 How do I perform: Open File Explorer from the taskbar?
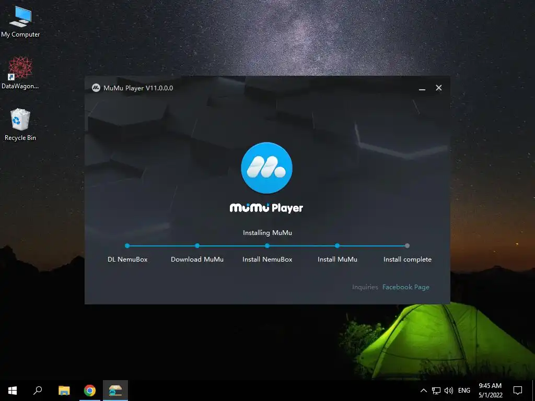[64, 391]
